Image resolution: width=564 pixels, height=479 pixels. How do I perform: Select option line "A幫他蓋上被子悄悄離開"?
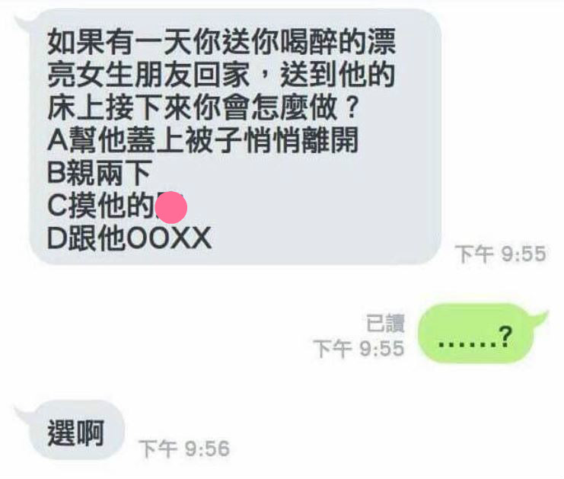click(x=202, y=140)
